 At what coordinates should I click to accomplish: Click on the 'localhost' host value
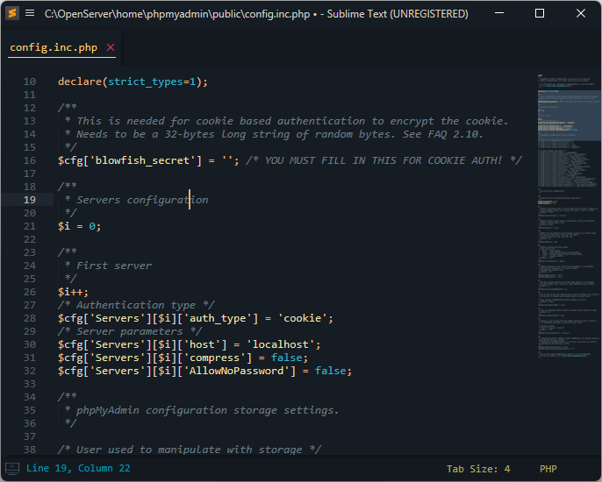pyautogui.click(x=283, y=344)
